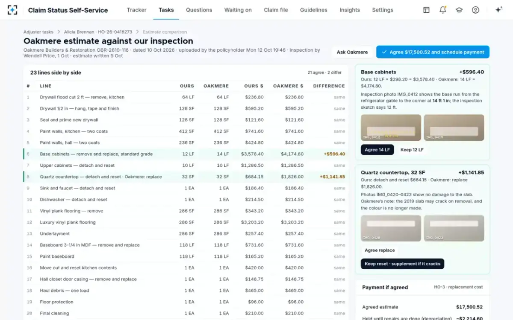The height and width of the screenshot is (320, 513).
Task: Open countertop photo IMG_0423 thumbnail
Action: [454, 228]
